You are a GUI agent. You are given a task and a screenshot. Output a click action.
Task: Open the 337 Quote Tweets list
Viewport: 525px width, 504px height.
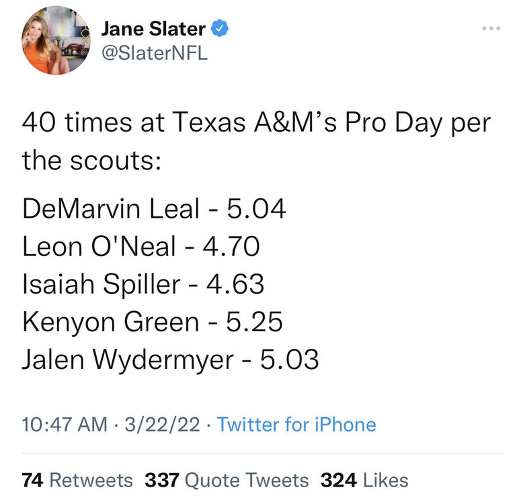click(227, 480)
